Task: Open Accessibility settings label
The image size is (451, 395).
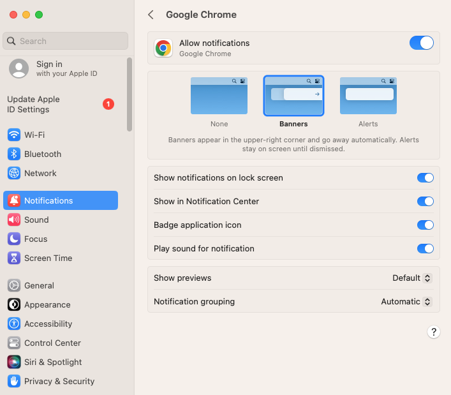Action: 48,324
